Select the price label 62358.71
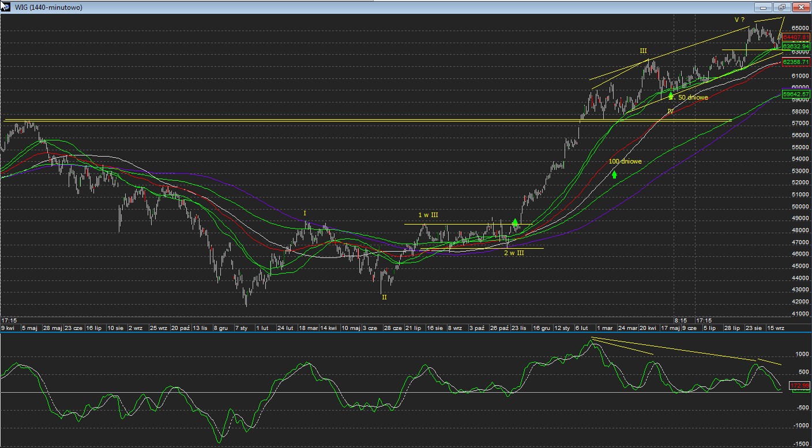The width and height of the screenshot is (812, 448). click(x=796, y=62)
